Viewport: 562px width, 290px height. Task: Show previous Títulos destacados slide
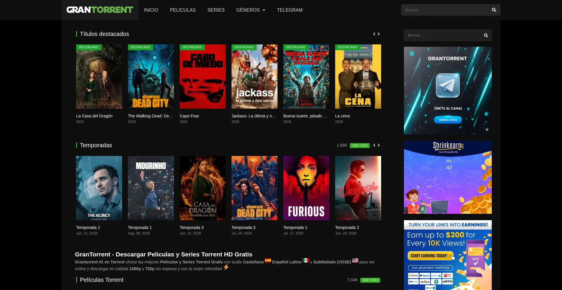(x=374, y=34)
